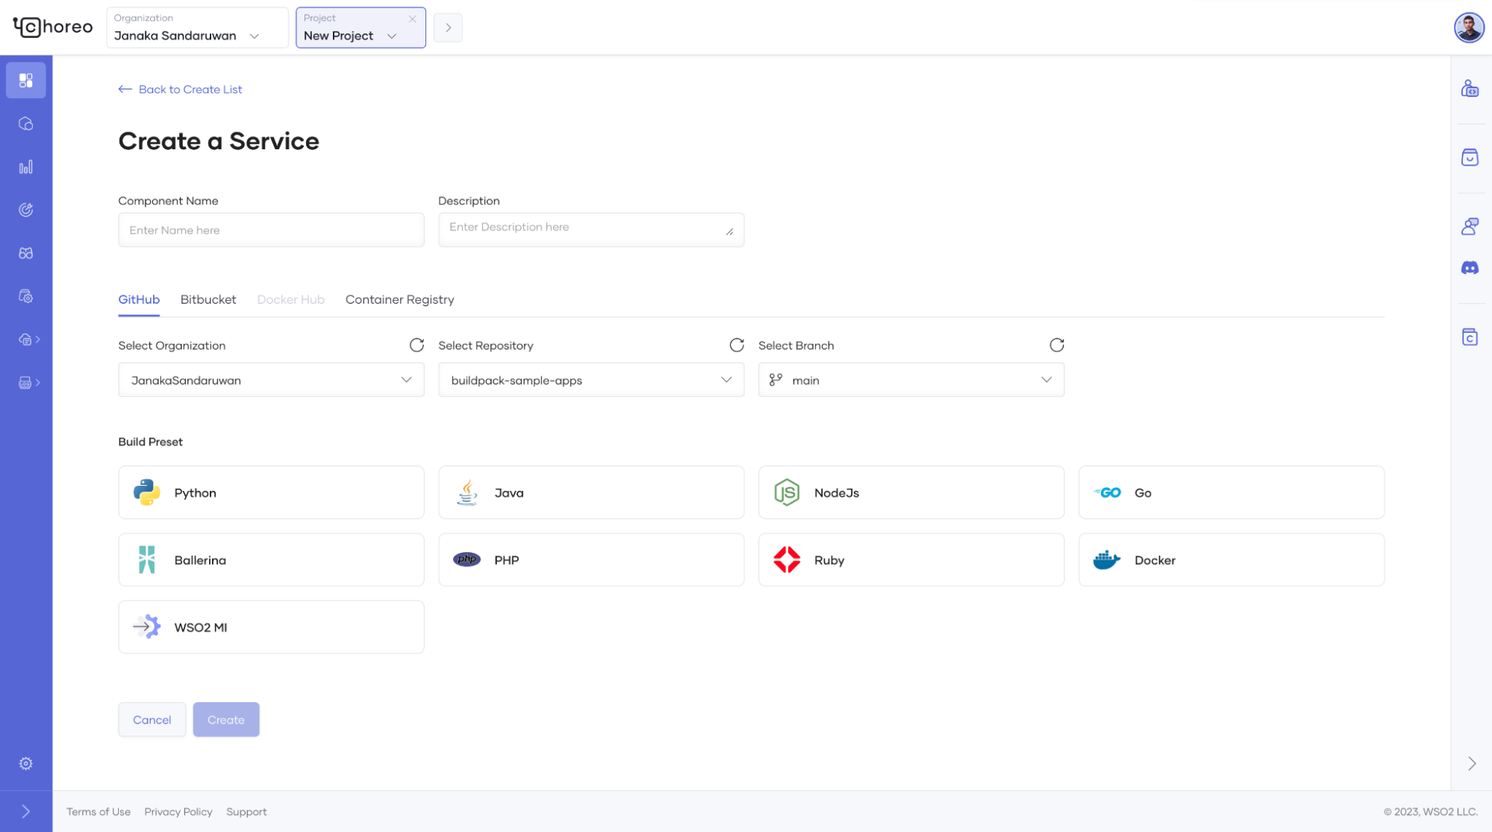This screenshot has height=832, width=1492.
Task: Open the usage gauge sidebar icon
Action: [26, 210]
